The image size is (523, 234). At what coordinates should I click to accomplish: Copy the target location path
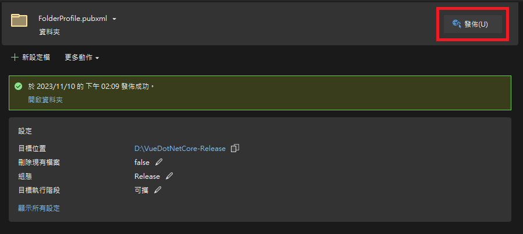click(235, 148)
